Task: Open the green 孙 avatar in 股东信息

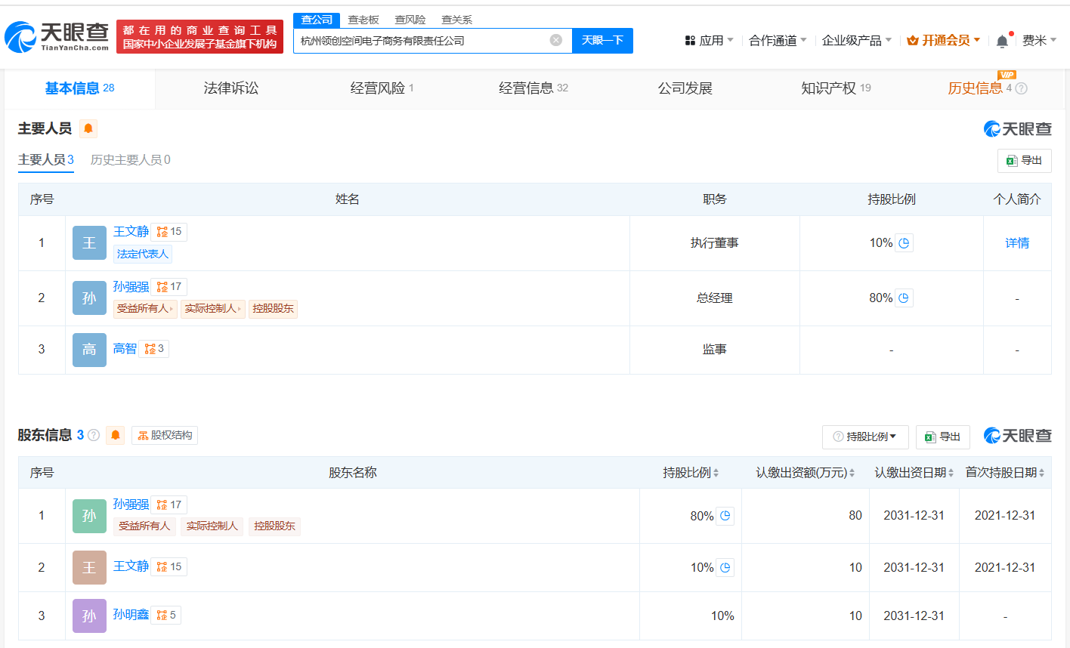Action: [x=89, y=516]
